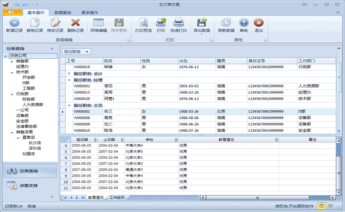Click the 现任职务 grouping chip
345x212 pixels.
coord(76,51)
